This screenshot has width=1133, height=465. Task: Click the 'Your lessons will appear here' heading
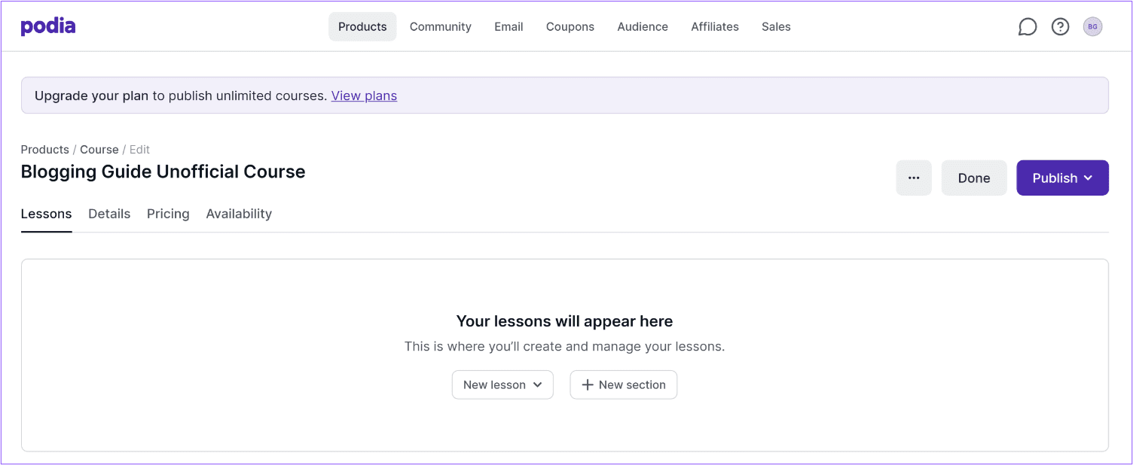coord(565,321)
